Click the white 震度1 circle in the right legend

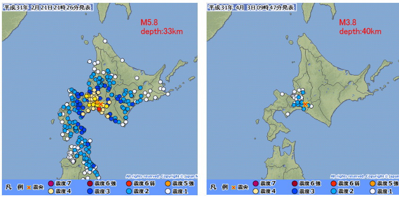tap(372, 191)
